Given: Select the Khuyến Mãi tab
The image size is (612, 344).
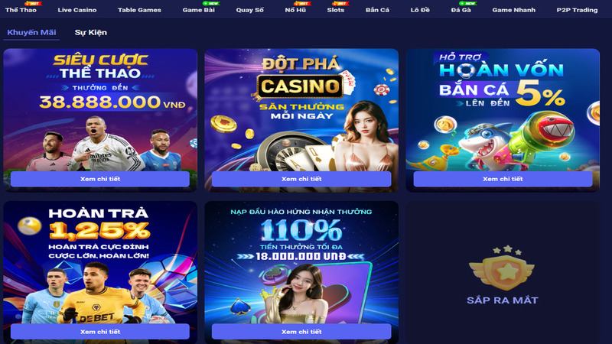Looking at the screenshot, I should pos(31,32).
